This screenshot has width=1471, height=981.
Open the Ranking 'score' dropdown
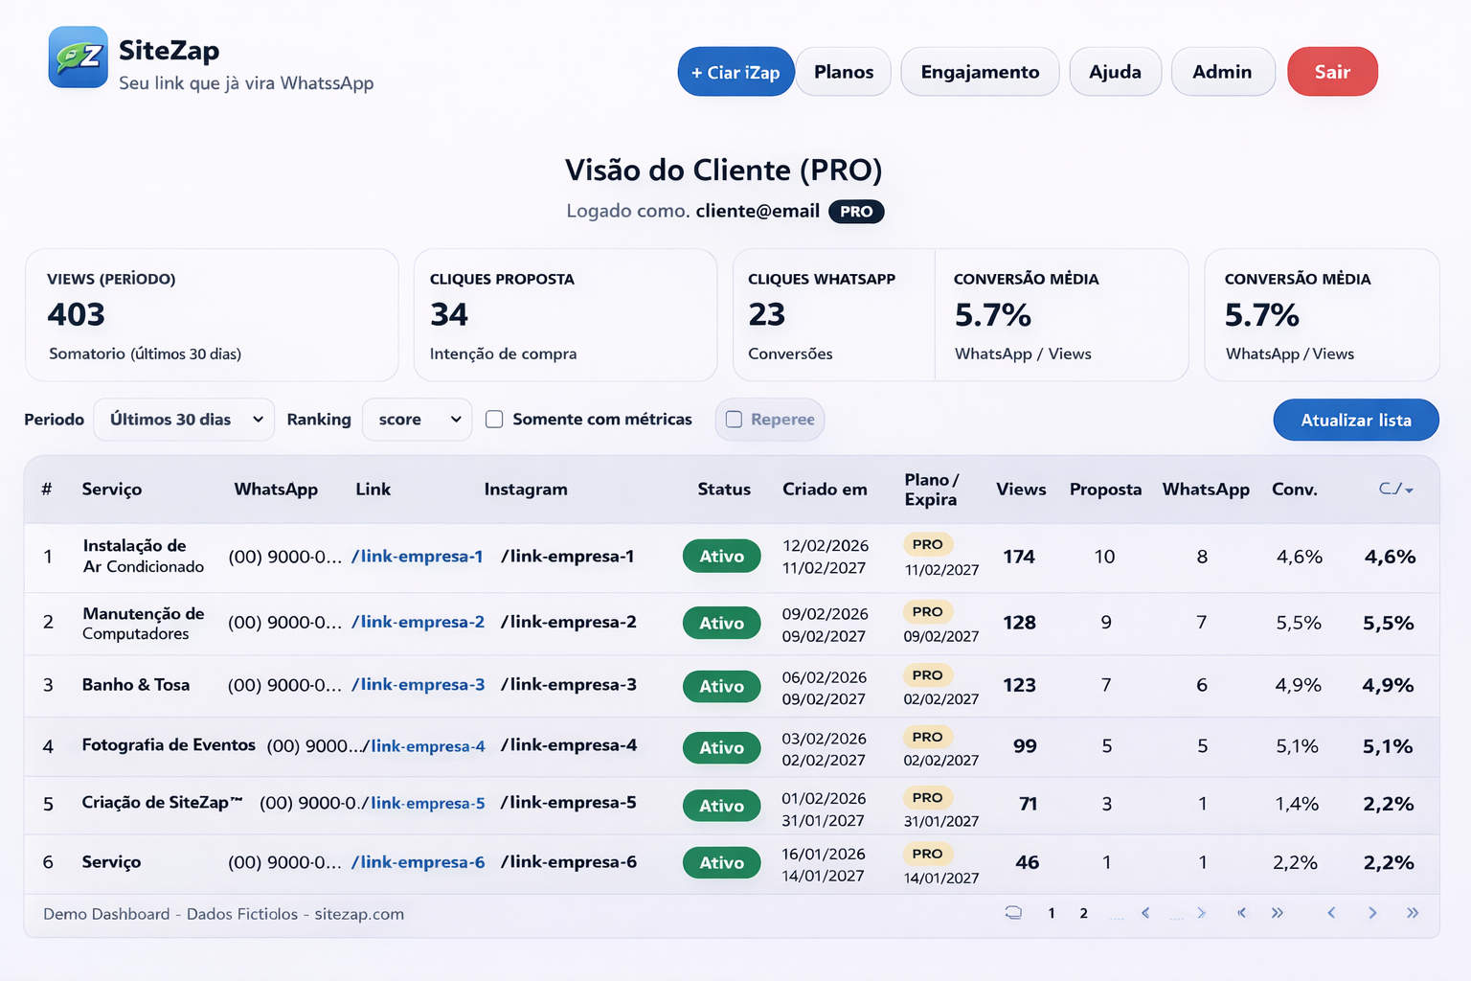[417, 419]
